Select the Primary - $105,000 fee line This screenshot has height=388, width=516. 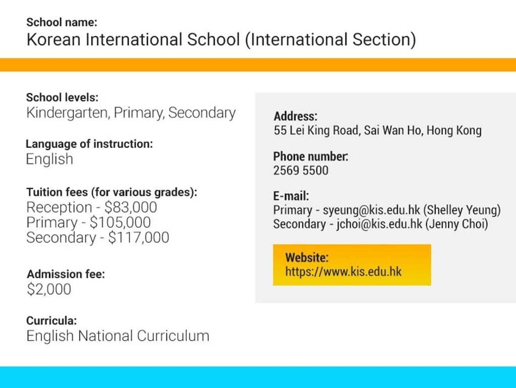click(x=88, y=223)
